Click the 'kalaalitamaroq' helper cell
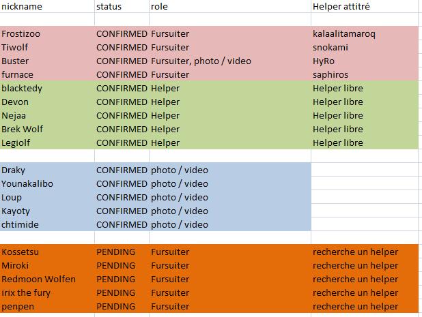Image resolution: width=422 pixels, height=317 pixels. (344, 33)
